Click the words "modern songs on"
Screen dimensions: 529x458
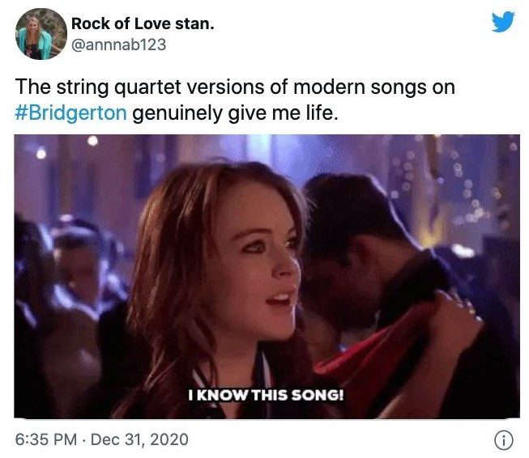coord(374,87)
